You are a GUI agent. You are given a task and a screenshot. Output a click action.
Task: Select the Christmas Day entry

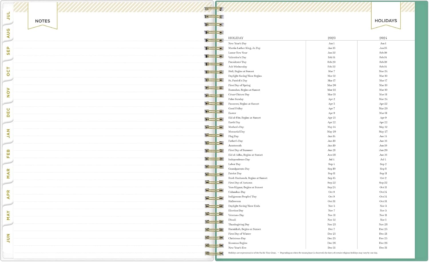coord(237,238)
